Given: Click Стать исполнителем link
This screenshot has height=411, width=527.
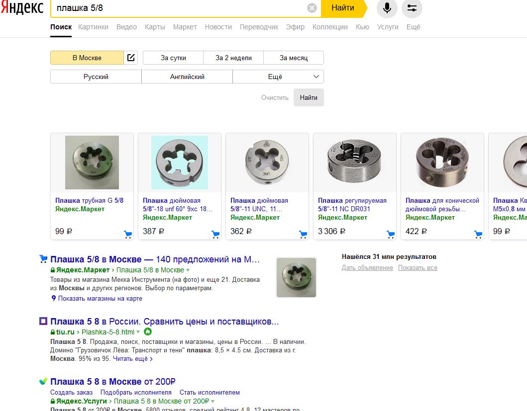Looking at the screenshot, I should 210,392.
